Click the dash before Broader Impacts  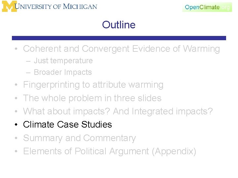pos(29,73)
